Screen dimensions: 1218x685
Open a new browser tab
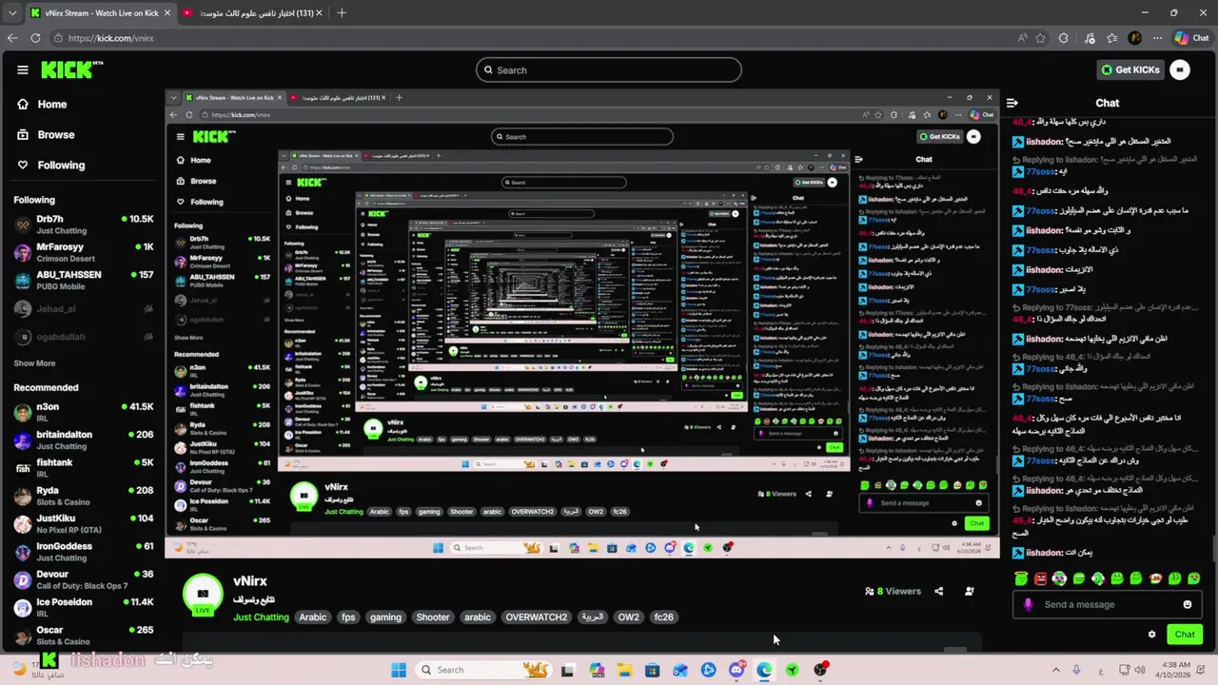[342, 12]
